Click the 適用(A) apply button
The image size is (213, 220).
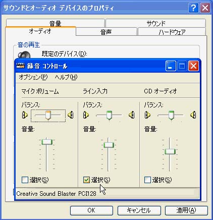tap(186, 210)
